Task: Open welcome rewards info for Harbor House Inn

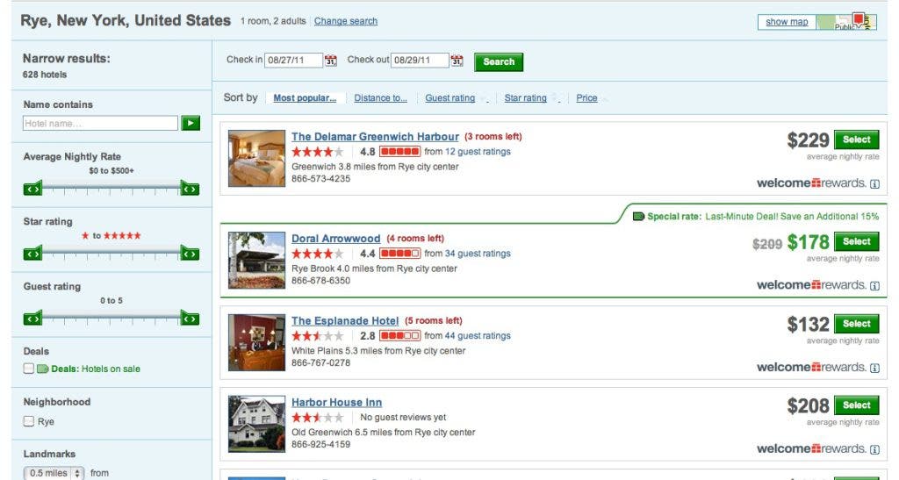Action: coord(874,449)
